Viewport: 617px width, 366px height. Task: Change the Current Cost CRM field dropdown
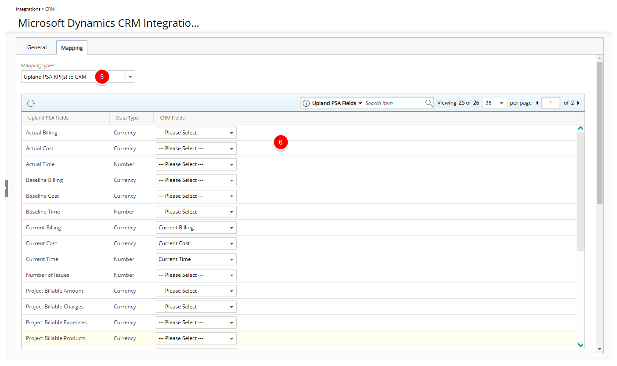pyautogui.click(x=196, y=243)
